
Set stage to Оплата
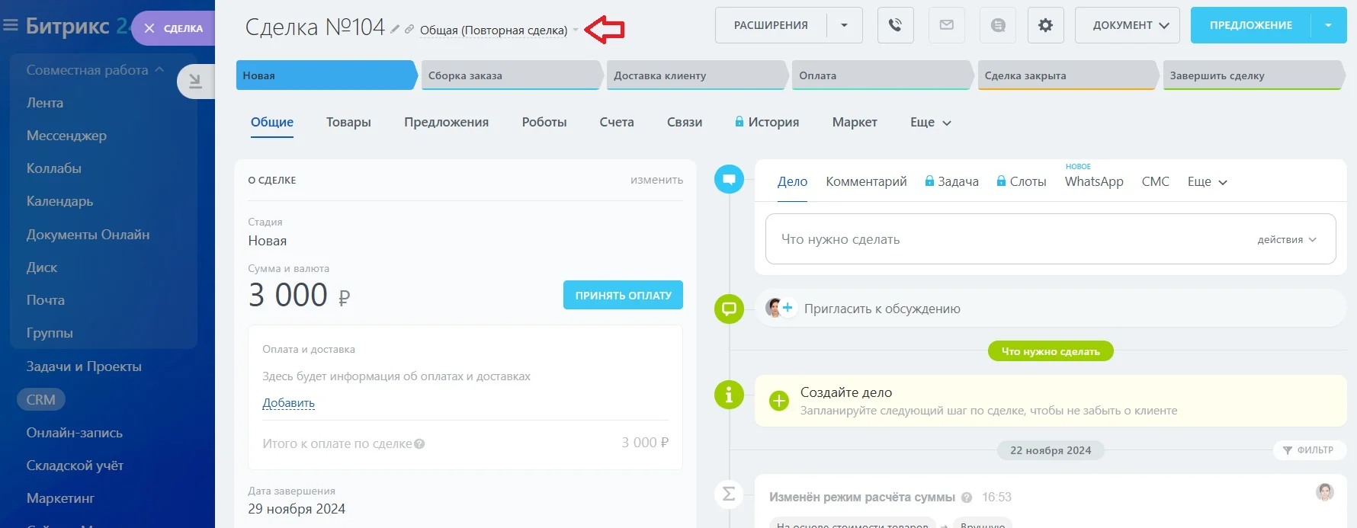(x=883, y=75)
